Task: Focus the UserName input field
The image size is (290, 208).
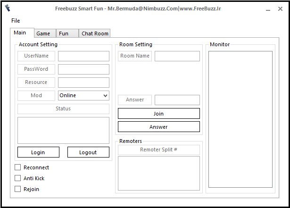Action: [x=83, y=56]
